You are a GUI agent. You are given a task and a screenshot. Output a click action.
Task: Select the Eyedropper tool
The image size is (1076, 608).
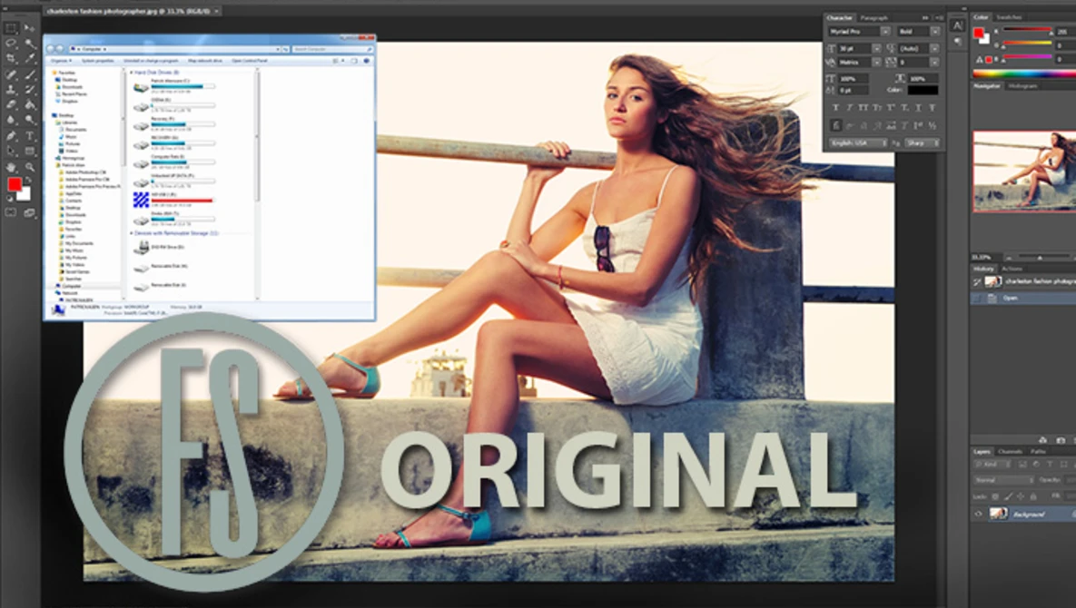(29, 59)
